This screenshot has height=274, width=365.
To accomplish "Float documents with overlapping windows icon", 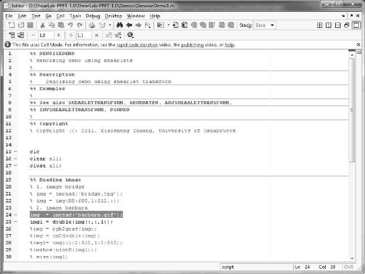I will coord(347,25).
